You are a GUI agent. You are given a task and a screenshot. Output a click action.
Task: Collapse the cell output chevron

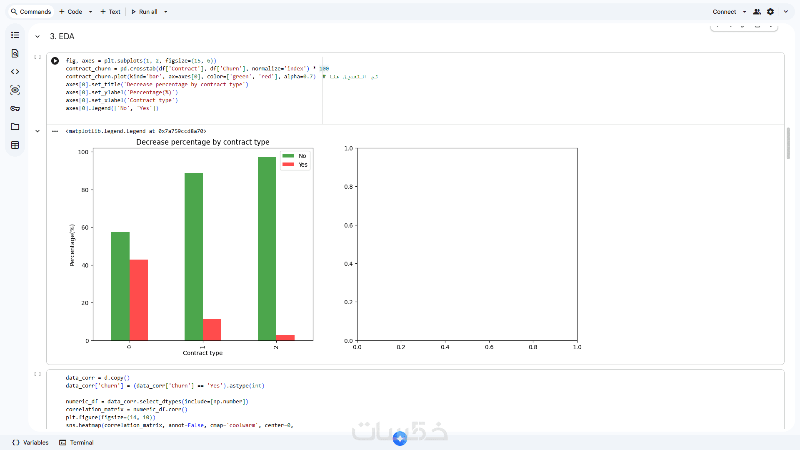[x=37, y=131]
